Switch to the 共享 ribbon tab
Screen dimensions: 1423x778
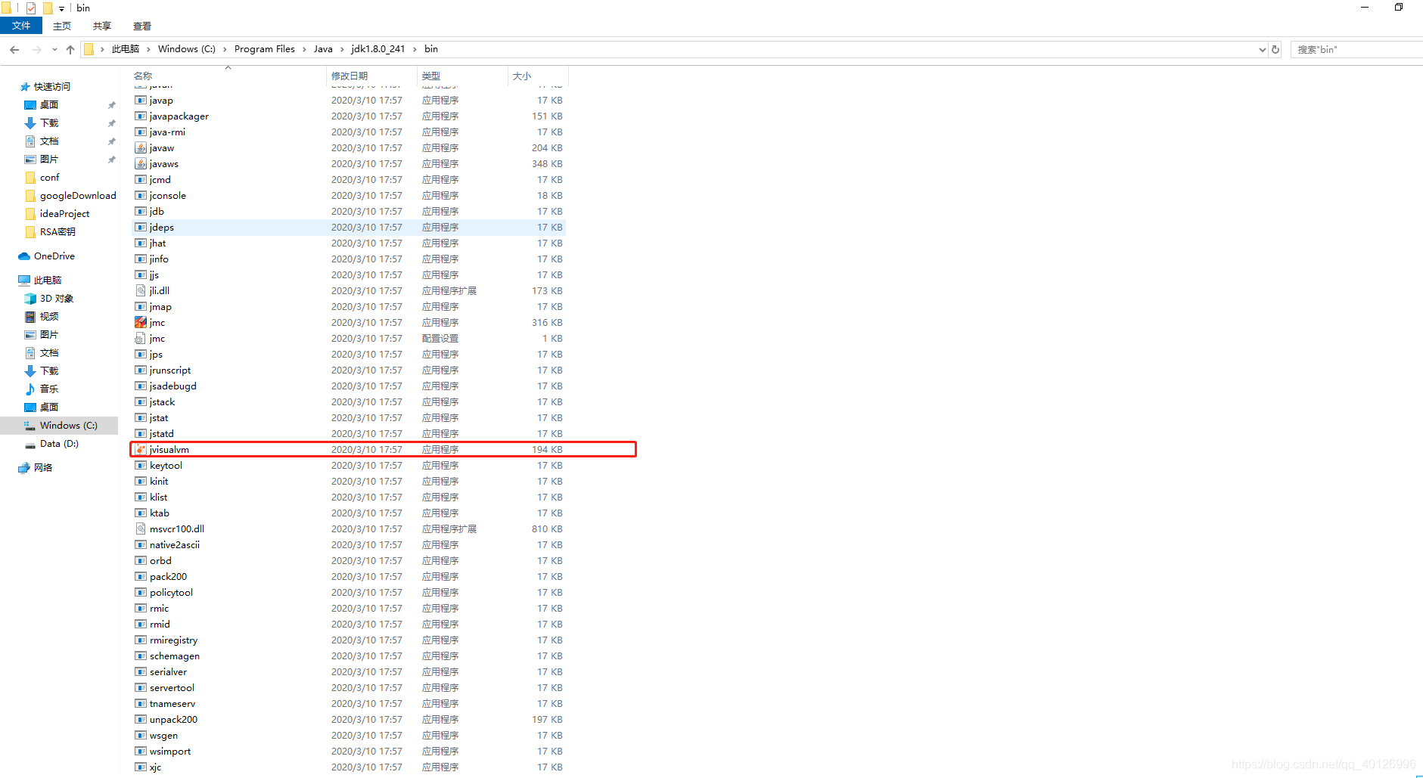point(102,26)
